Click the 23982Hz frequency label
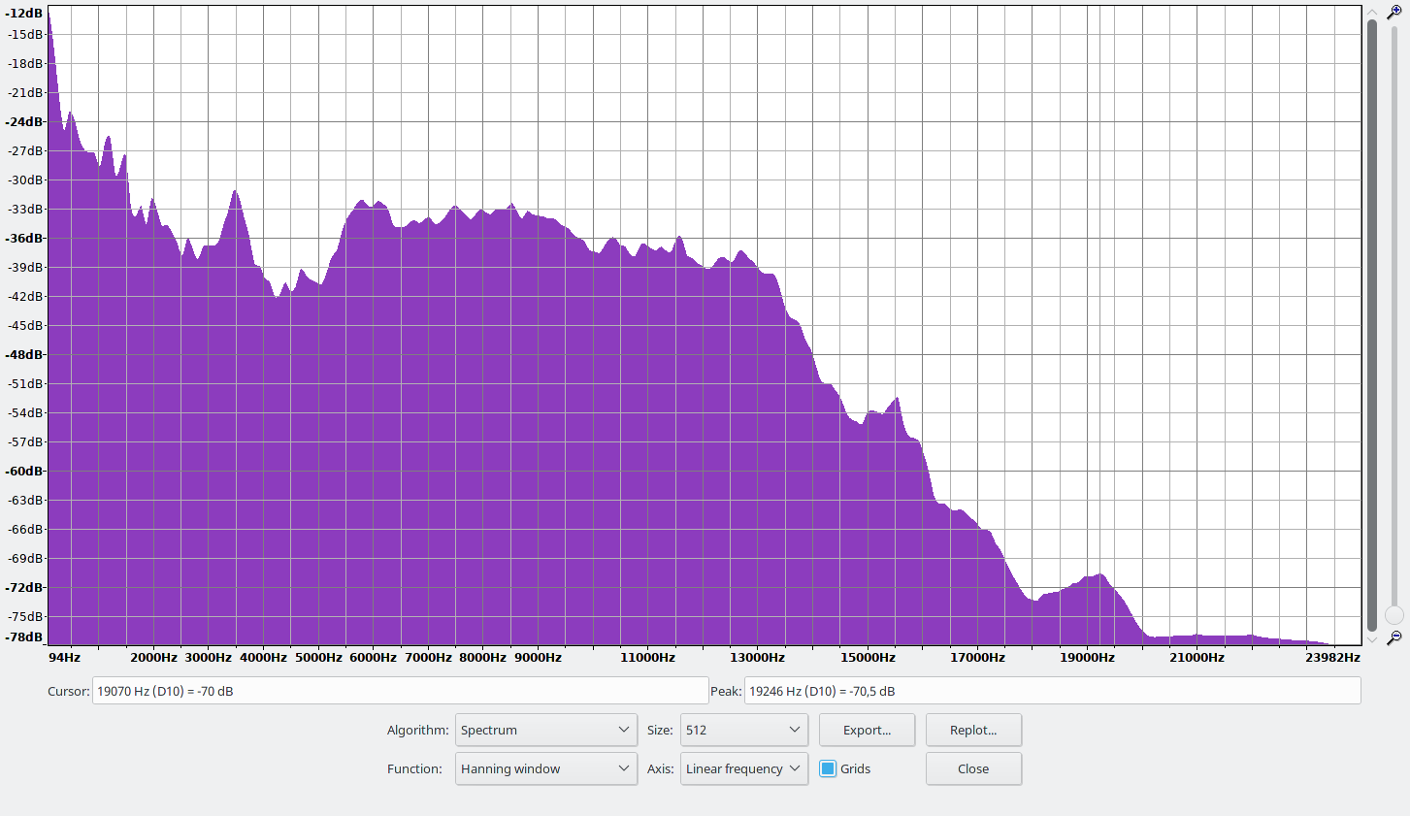This screenshot has width=1410, height=816. tap(1332, 657)
